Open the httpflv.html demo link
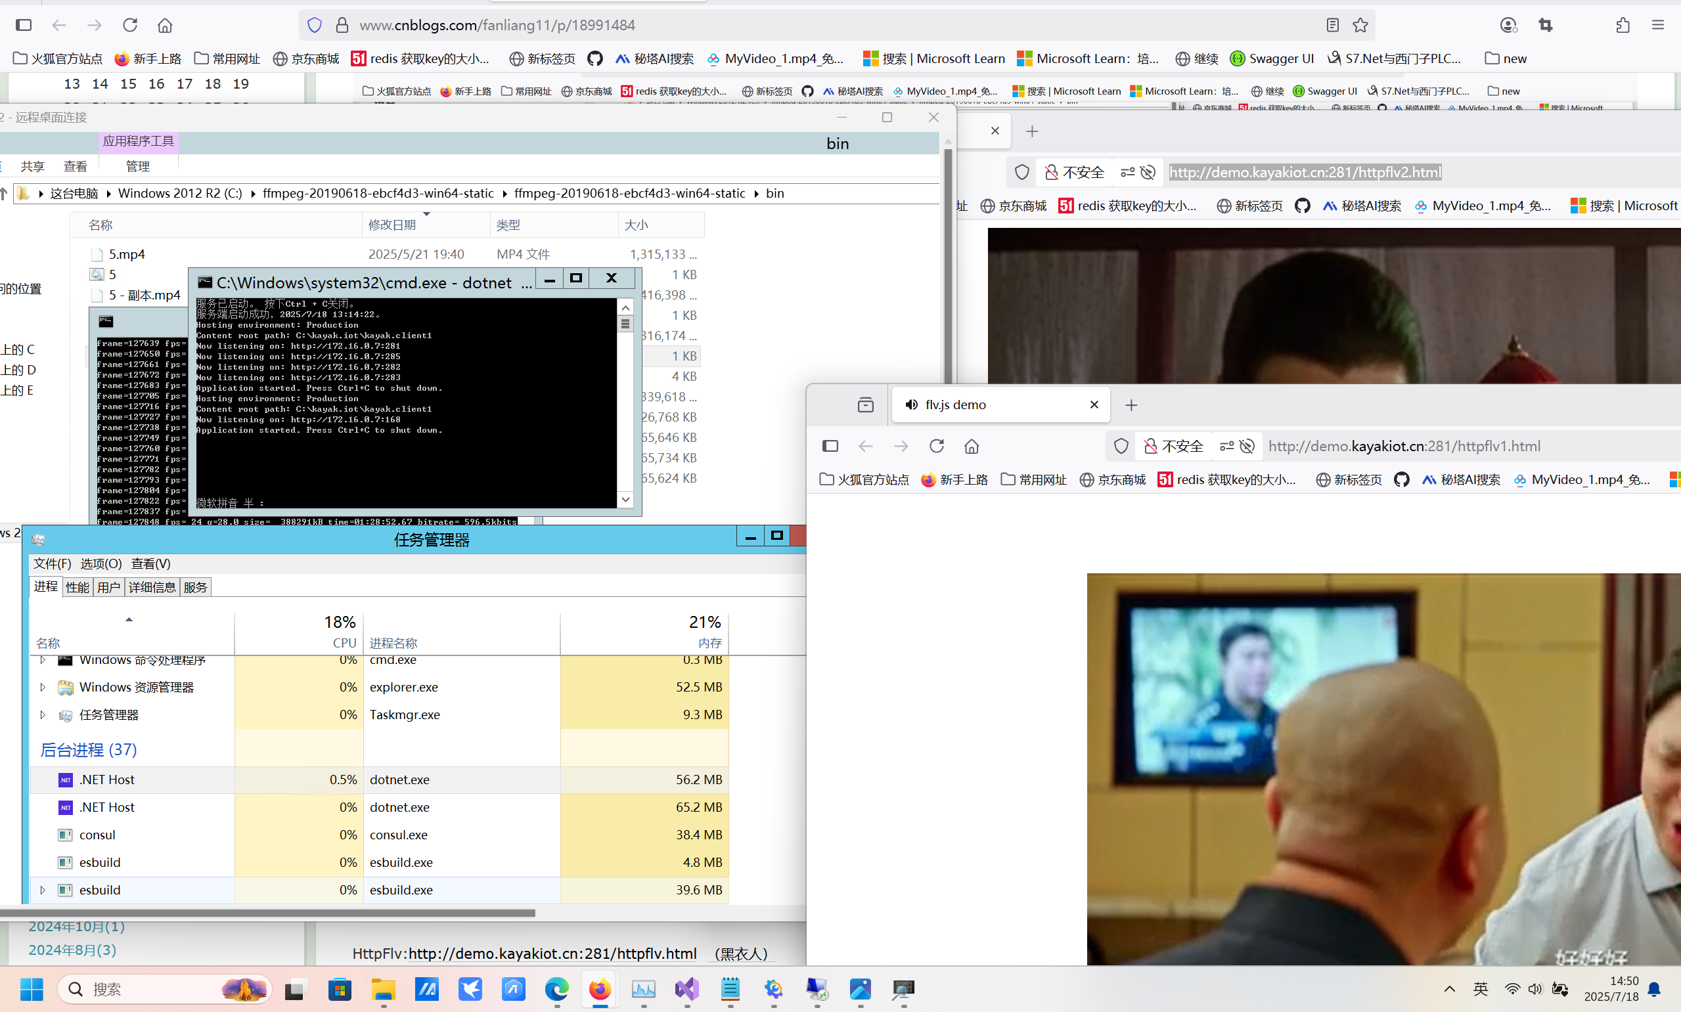The width and height of the screenshot is (1681, 1012). click(x=552, y=954)
